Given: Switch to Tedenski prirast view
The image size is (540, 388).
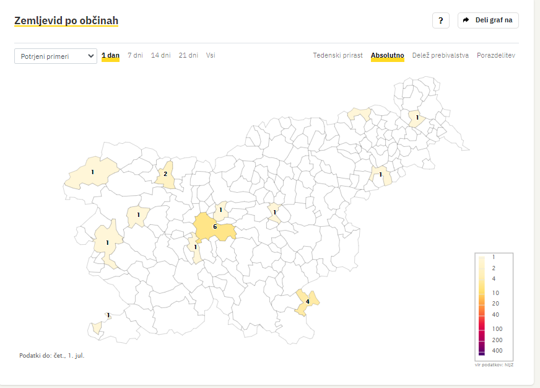Looking at the screenshot, I should click(x=337, y=55).
